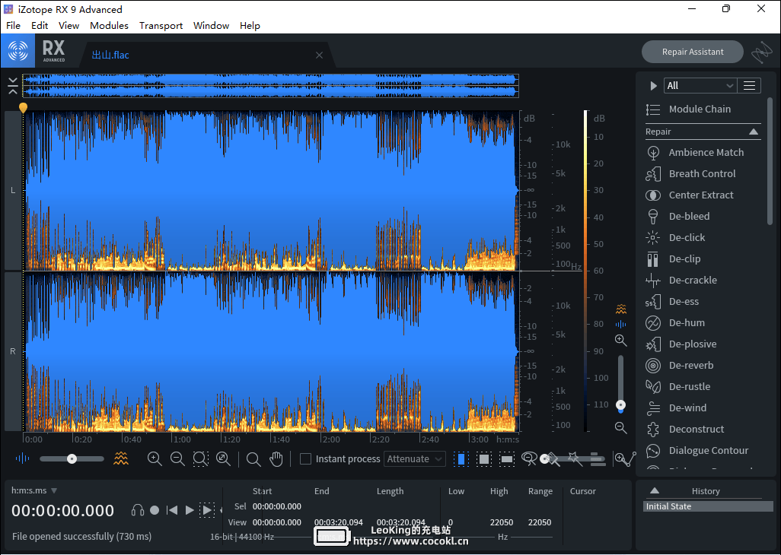
Task: Open the Help menu
Action: point(250,25)
